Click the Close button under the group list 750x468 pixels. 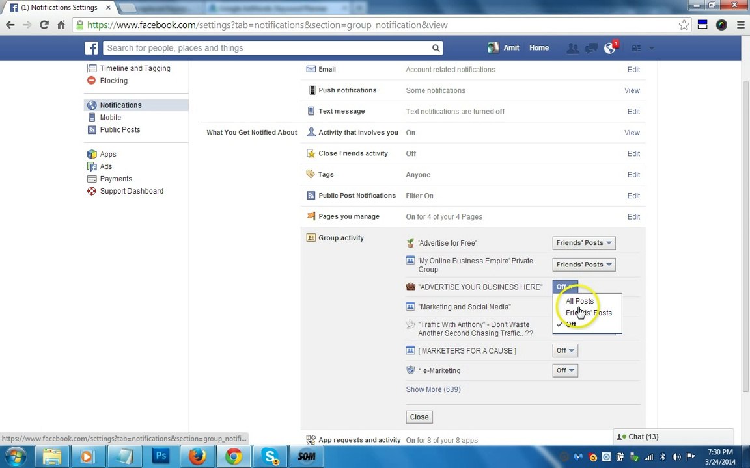pyautogui.click(x=419, y=417)
